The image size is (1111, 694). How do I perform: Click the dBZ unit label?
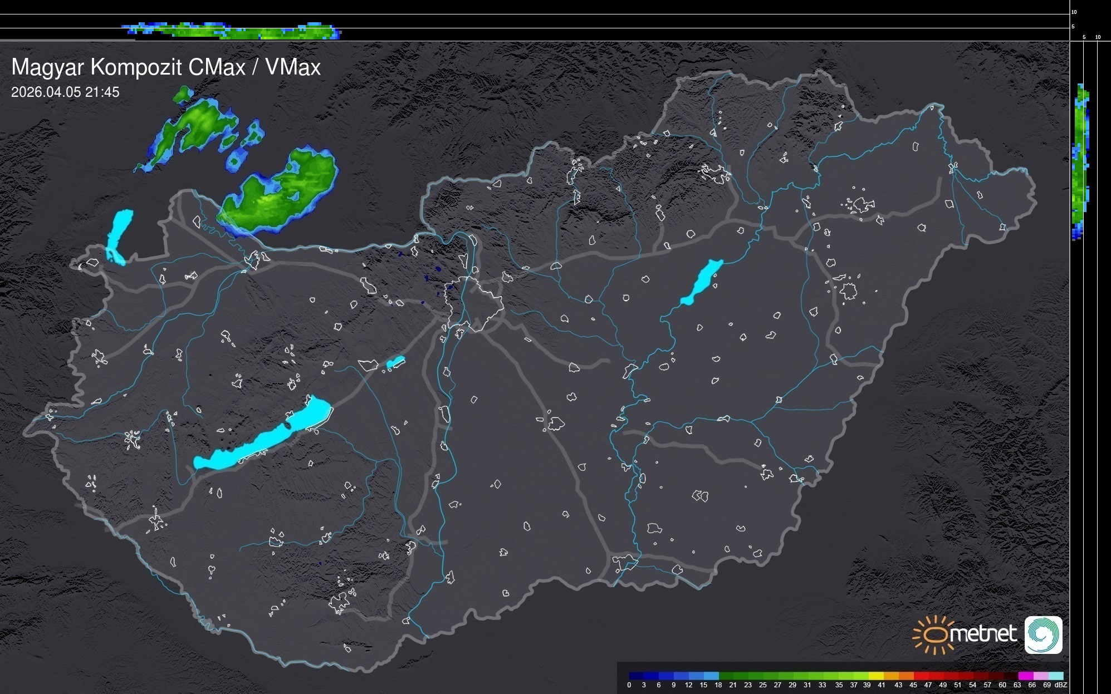pos(1061,685)
